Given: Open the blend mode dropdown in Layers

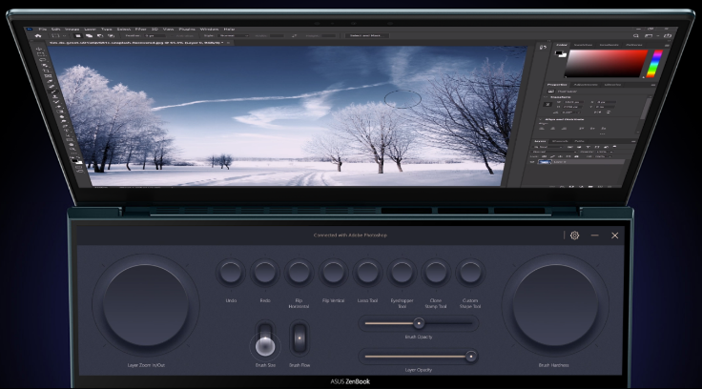Looking at the screenshot, I should click(x=554, y=152).
